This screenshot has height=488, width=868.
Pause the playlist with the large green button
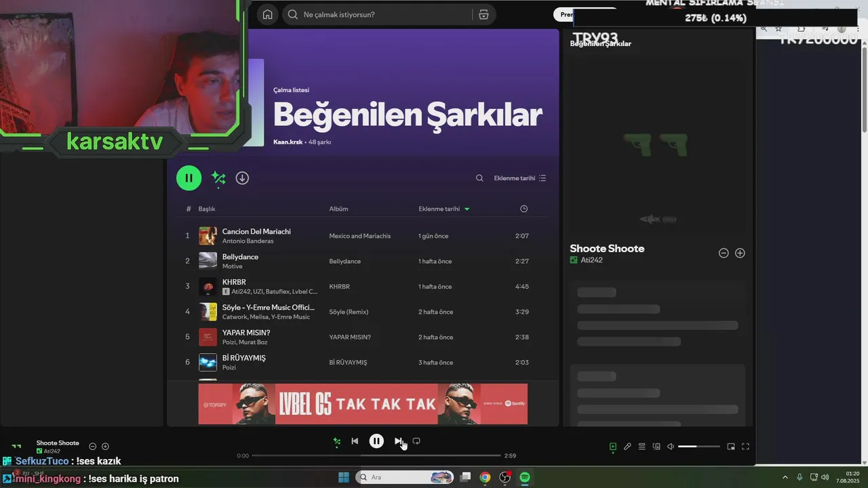point(189,178)
